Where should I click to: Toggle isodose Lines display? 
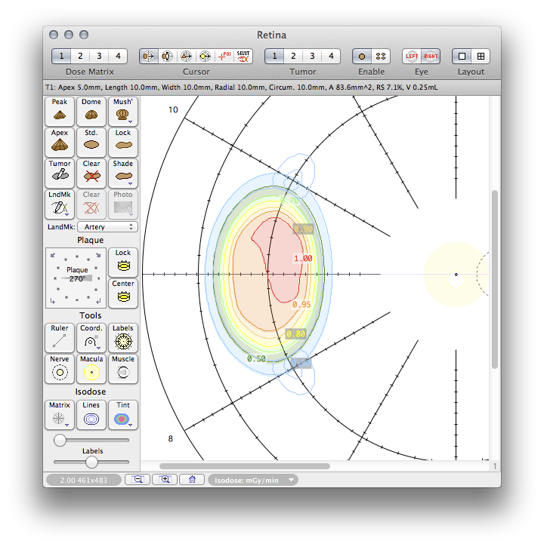pos(91,415)
